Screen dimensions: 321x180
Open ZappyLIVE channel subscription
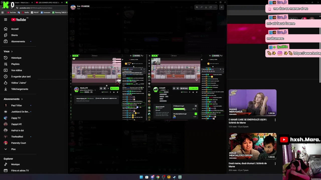pos(17,124)
